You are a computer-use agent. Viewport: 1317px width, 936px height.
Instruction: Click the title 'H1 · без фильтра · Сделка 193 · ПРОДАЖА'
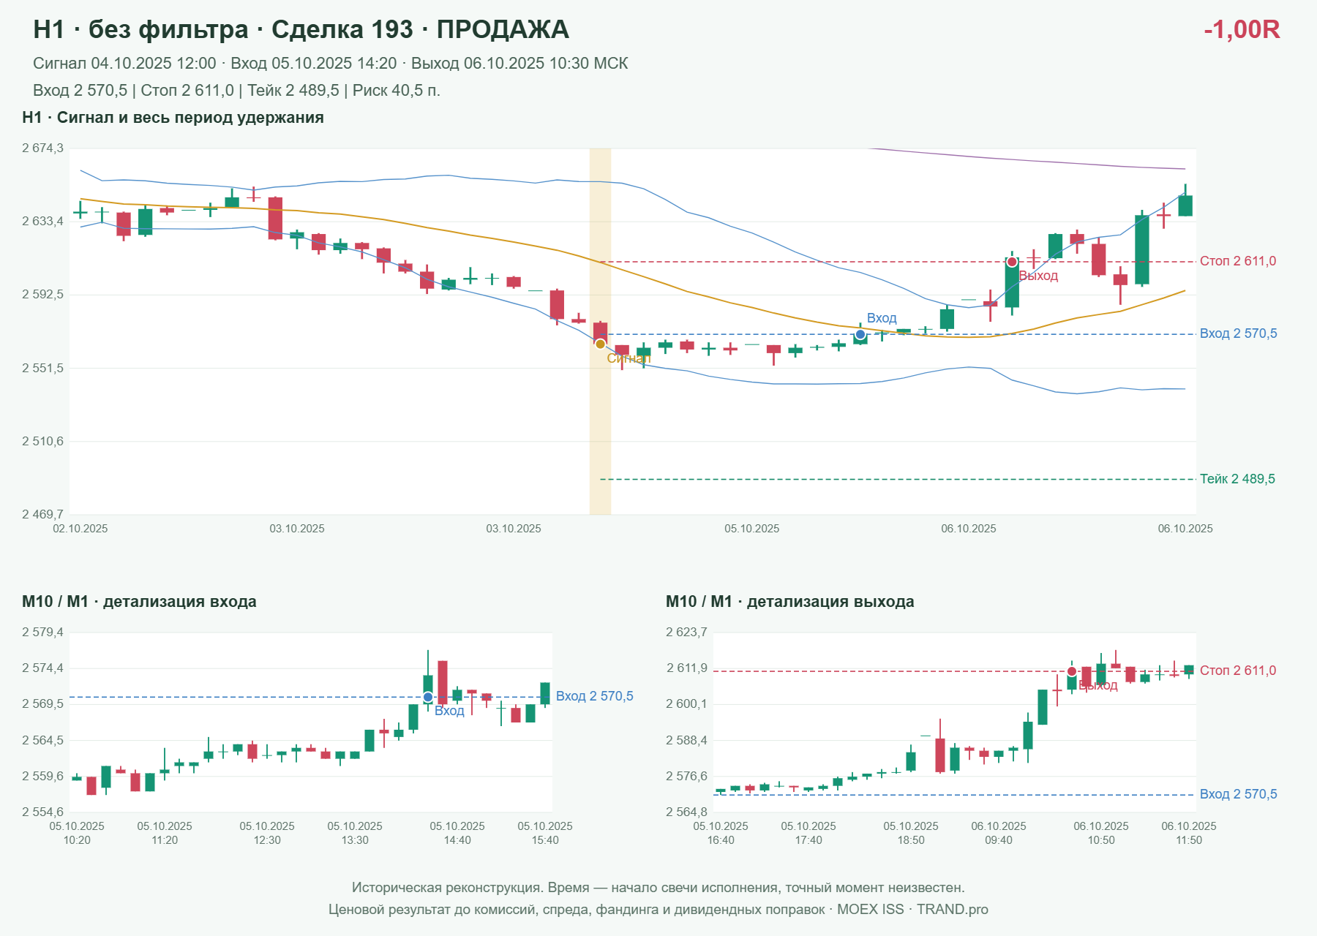pos(301,29)
